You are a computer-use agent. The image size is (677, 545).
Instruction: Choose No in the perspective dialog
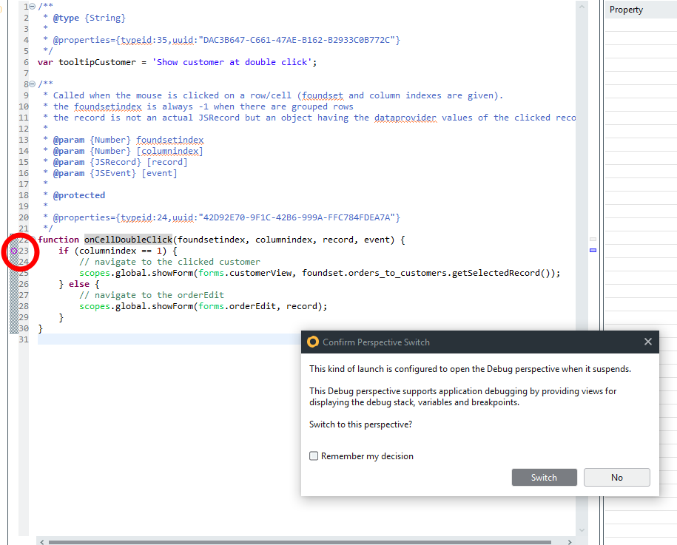pos(616,477)
